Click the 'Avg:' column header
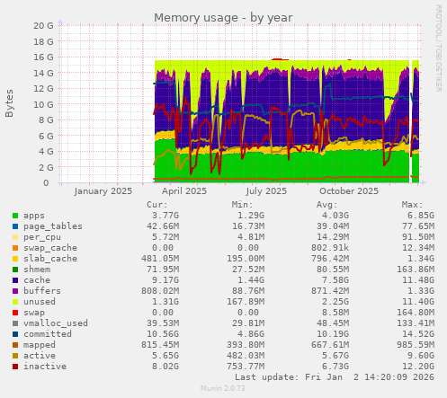This screenshot has height=398, width=447. (x=327, y=205)
